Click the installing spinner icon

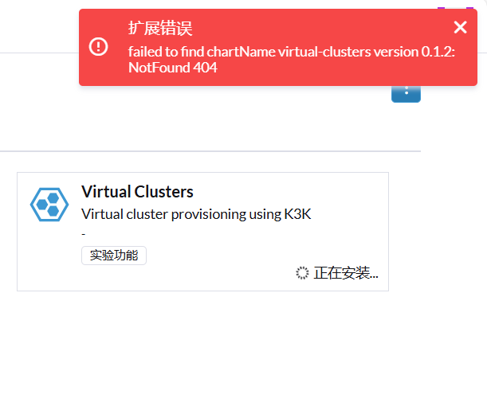(x=302, y=273)
